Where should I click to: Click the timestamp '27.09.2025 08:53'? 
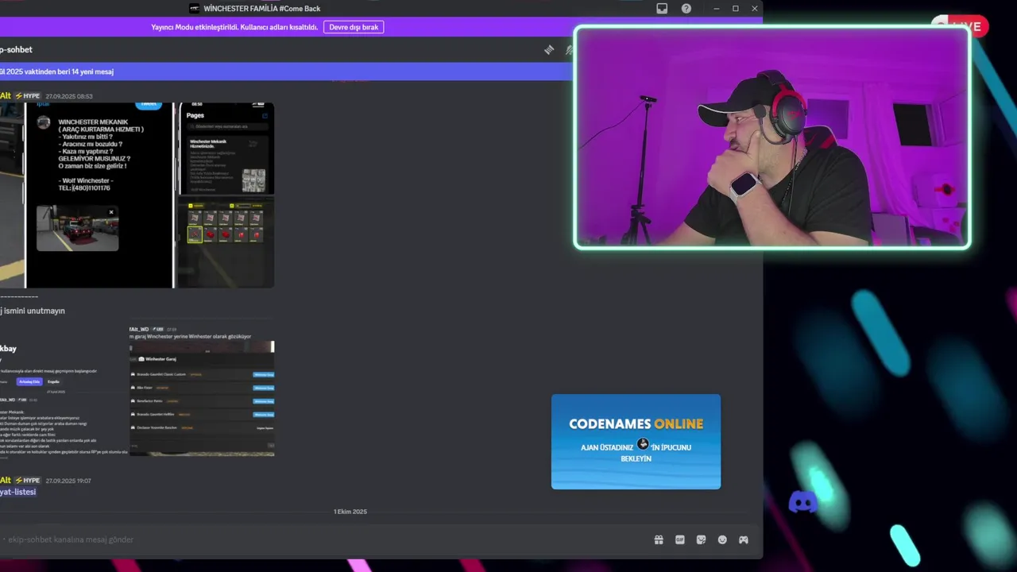[x=69, y=96]
